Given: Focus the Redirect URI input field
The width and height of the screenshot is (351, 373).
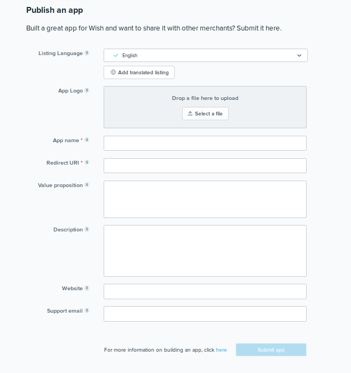Looking at the screenshot, I should (205, 166).
